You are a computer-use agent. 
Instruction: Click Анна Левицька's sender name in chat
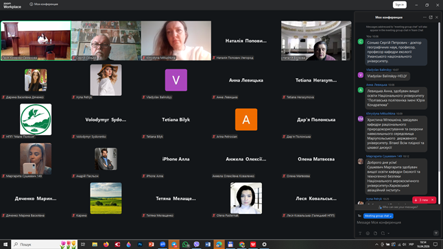coord(376,84)
